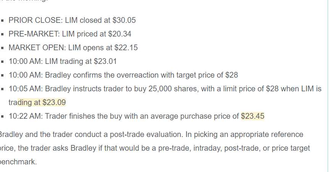Image resolution: width=330 pixels, height=172 pixels.
Task: Click the 10:22 AM timestamp
Action: tap(24, 116)
